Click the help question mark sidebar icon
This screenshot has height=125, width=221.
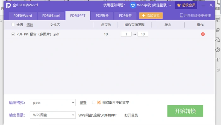(218, 50)
